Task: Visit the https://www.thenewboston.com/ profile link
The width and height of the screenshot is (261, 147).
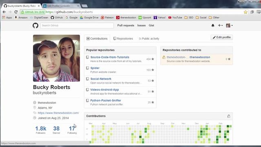Action: point(58,113)
